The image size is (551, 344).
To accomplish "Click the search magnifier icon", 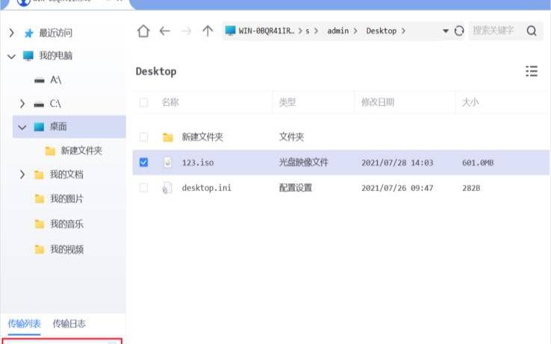I will point(532,31).
